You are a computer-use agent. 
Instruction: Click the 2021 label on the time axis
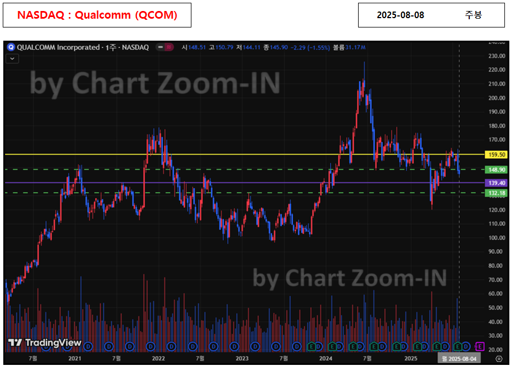click(x=75, y=358)
